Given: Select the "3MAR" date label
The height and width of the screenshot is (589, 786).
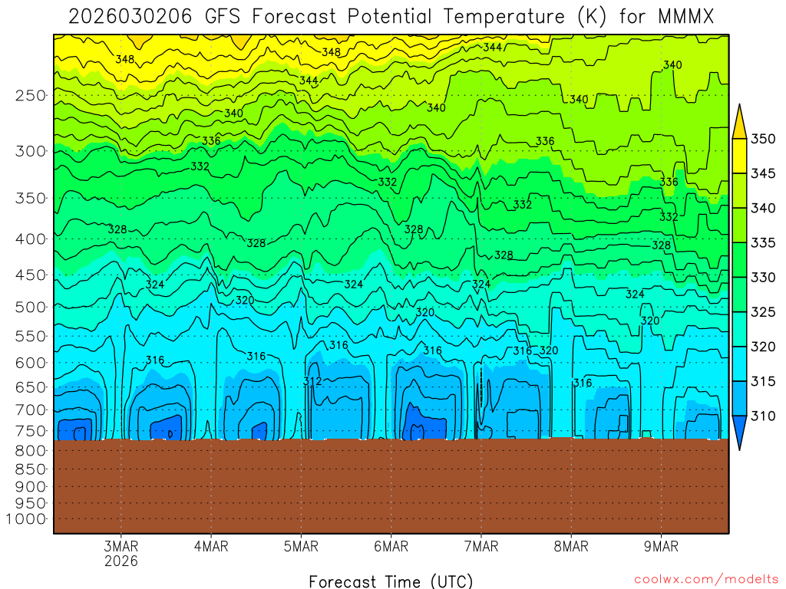Looking at the screenshot, I should [121, 546].
